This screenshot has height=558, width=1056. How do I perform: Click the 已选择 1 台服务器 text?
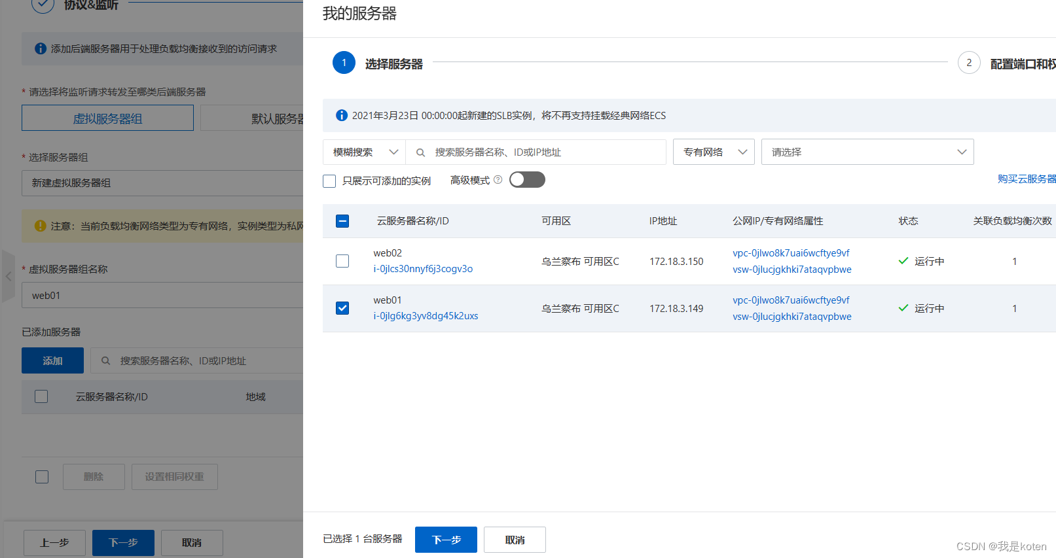363,539
